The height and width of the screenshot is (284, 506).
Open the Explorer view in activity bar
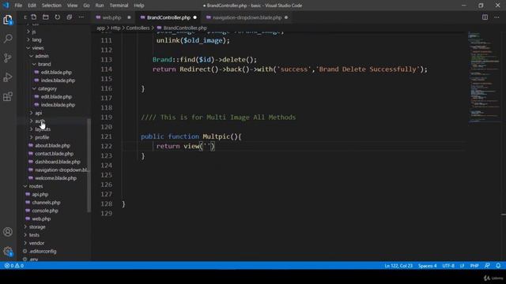pyautogui.click(x=8, y=20)
